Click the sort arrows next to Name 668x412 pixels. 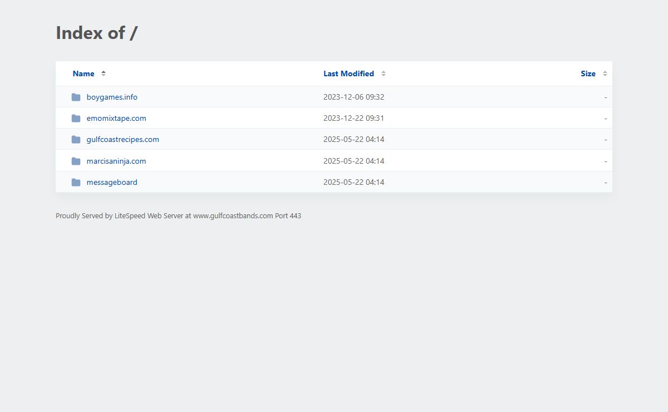pyautogui.click(x=104, y=73)
